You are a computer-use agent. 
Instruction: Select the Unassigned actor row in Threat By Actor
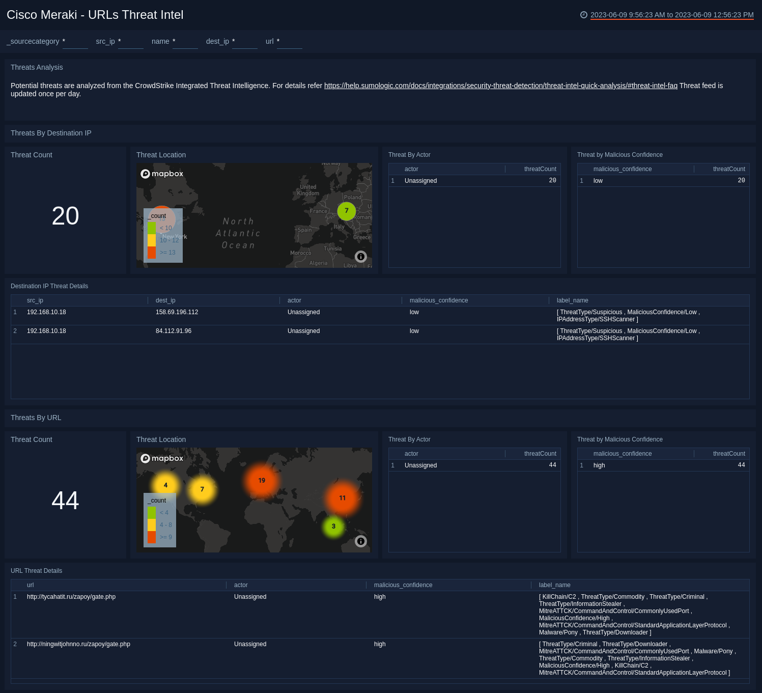pyautogui.click(x=420, y=180)
